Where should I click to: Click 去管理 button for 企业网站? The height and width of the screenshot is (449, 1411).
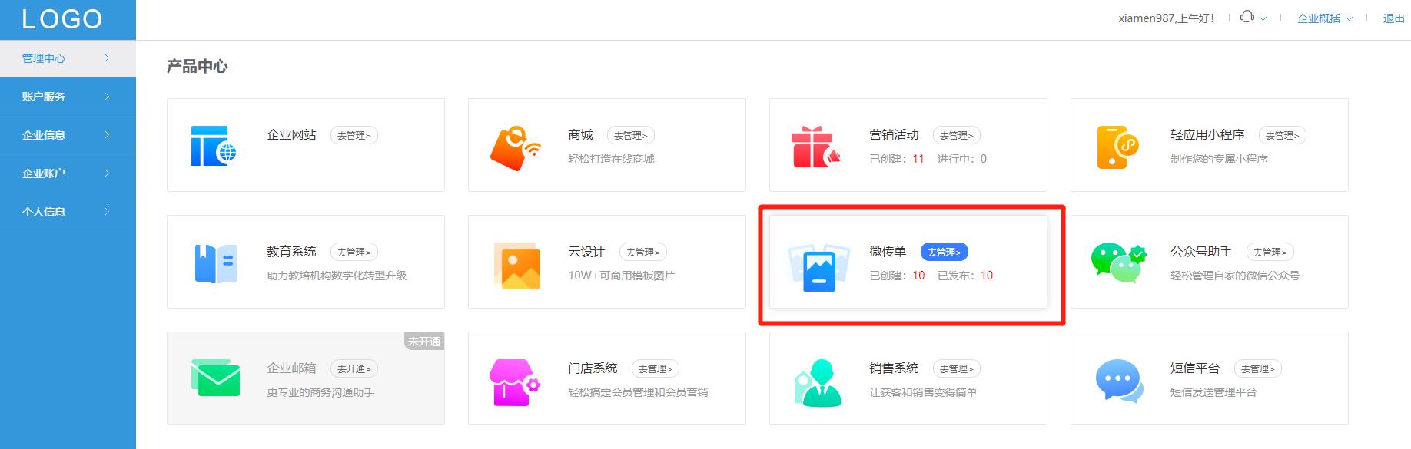point(354,135)
